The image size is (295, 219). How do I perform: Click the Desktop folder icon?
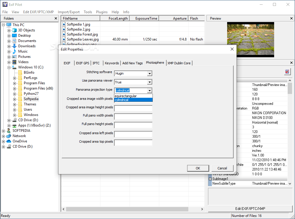coord(14,36)
